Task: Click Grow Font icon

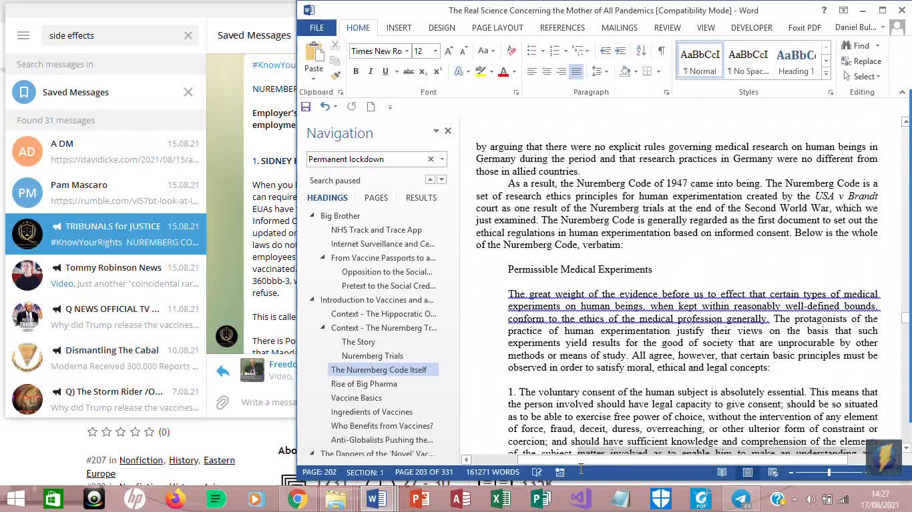Action: 449,51
